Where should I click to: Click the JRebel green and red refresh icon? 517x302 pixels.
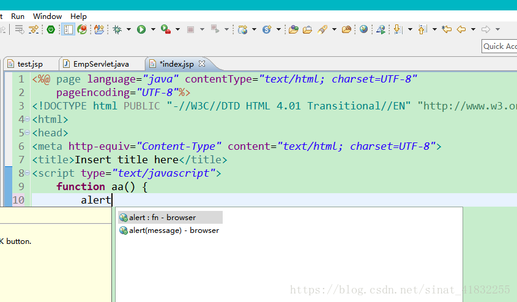click(x=82, y=29)
